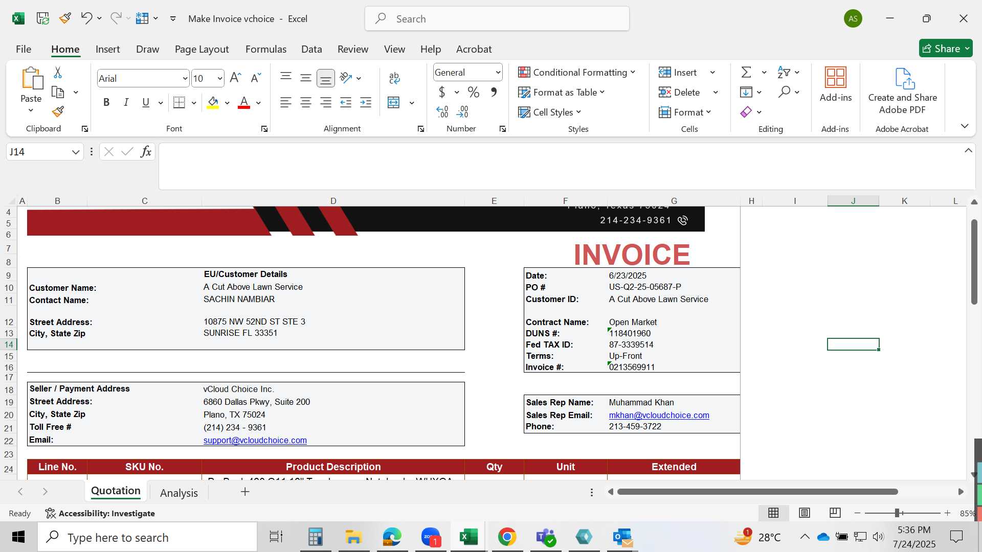Viewport: 982px width, 552px height.
Task: Click Increase Decimal icon
Action: 442,111
